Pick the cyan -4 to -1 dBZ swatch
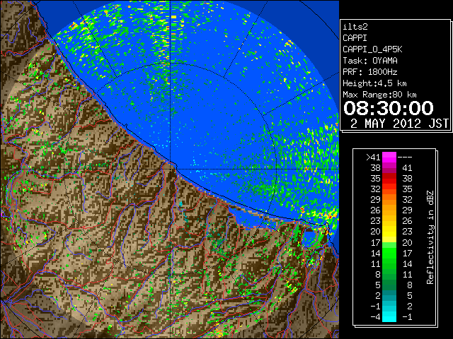Screen dimensions: 453x339 389,316
